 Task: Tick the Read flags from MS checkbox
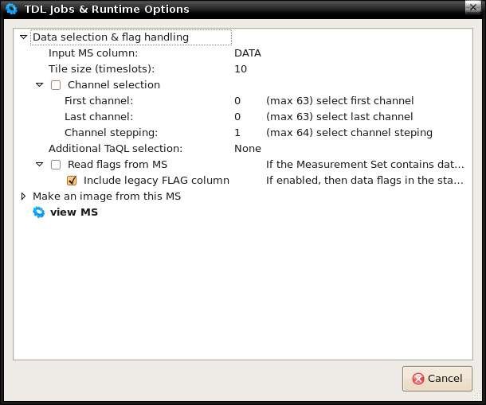coord(56,165)
